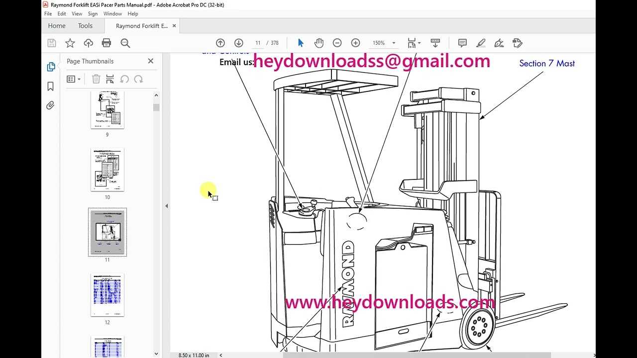Click the 8.50 x 11.00 in page size

(194, 355)
